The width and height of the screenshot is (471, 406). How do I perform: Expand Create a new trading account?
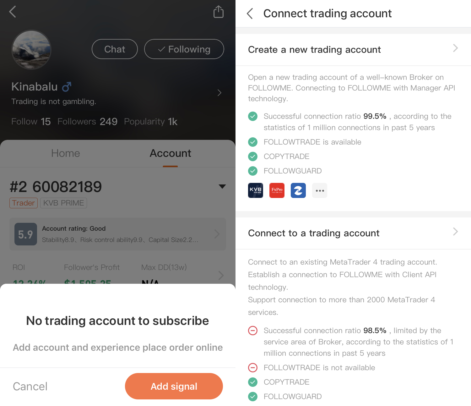tap(353, 50)
